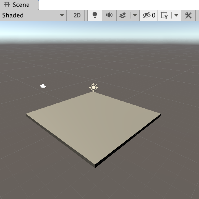199x199 pixels.
Task: Click the dark side edge of the plane
Action: (127, 143)
